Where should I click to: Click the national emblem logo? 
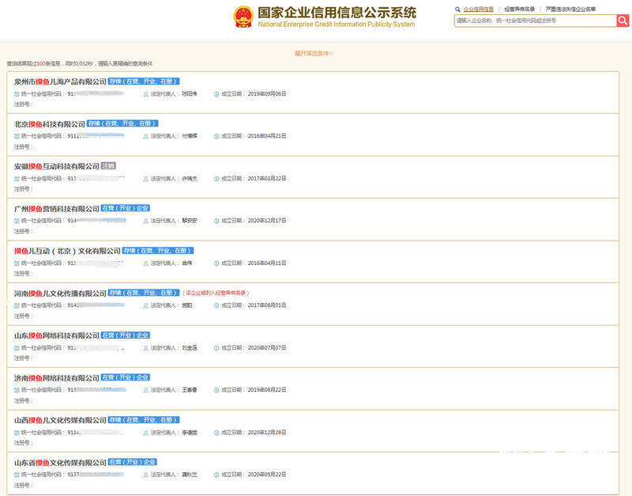(x=243, y=17)
